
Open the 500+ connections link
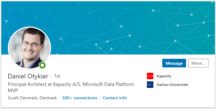(x=80, y=98)
